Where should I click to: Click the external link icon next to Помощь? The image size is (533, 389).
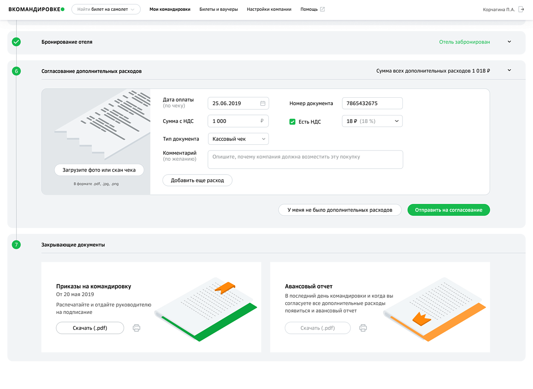(322, 9)
